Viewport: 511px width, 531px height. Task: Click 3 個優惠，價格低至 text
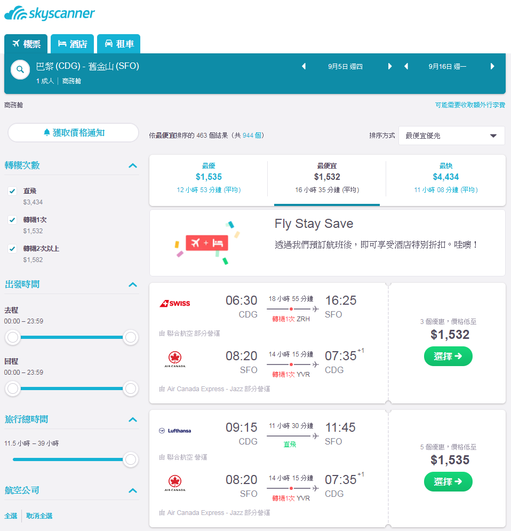point(448,322)
